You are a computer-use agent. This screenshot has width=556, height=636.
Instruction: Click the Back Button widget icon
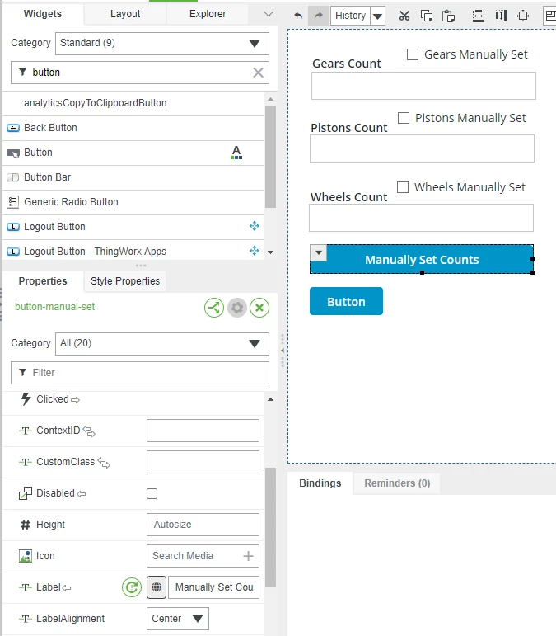point(13,128)
